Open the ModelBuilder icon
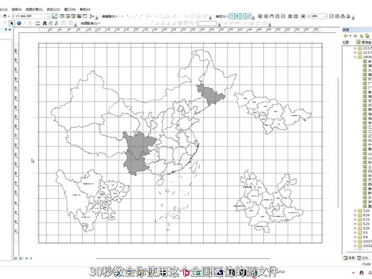Viewport: 372px width, 279px height. click(92, 16)
